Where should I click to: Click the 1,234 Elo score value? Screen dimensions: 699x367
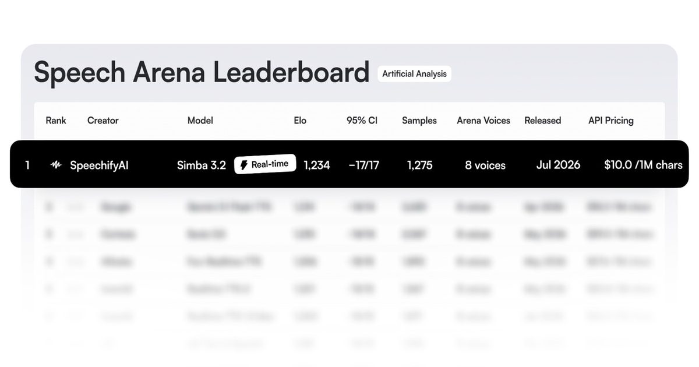point(317,165)
